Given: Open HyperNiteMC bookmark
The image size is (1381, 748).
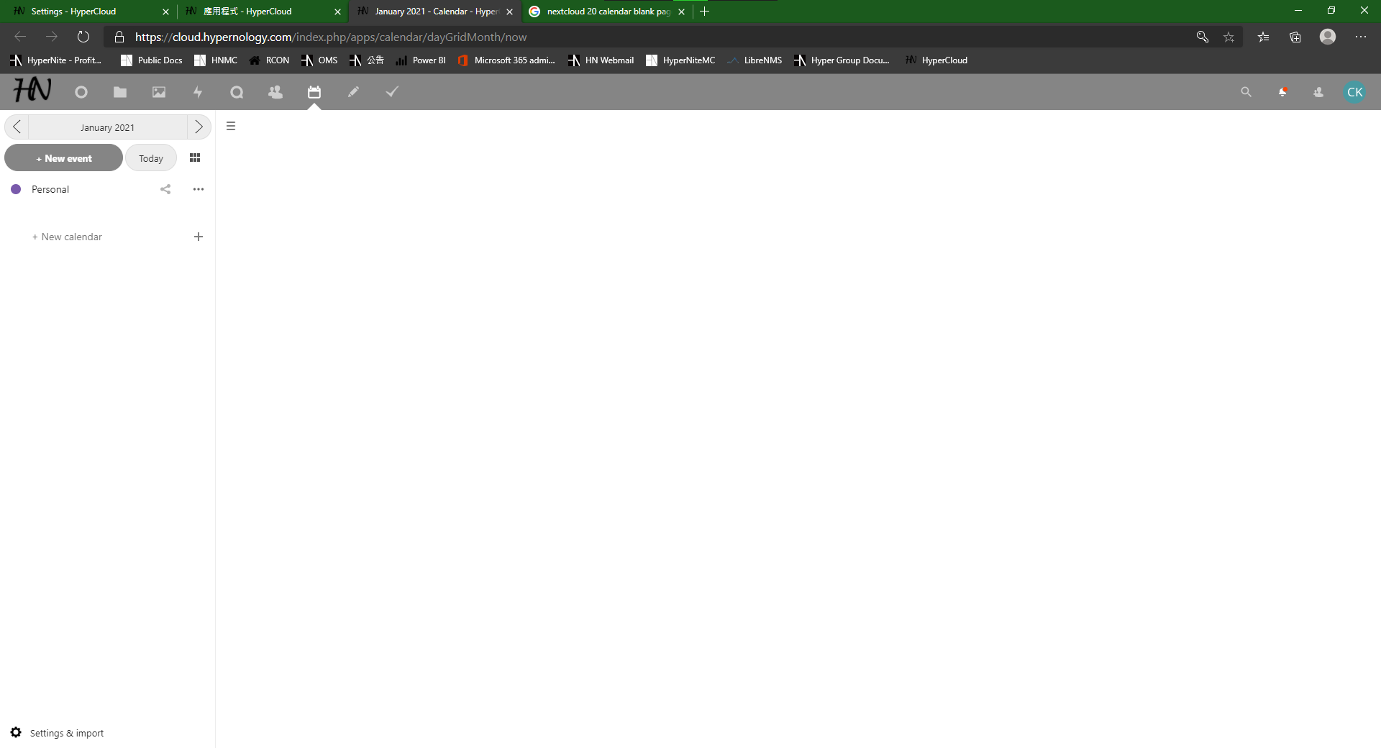Looking at the screenshot, I should 680,60.
